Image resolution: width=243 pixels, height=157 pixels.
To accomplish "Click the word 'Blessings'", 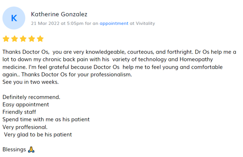I will coord(14,150).
